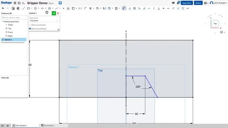
Task: Select the Right plane feature
Action: [x=10, y=36]
